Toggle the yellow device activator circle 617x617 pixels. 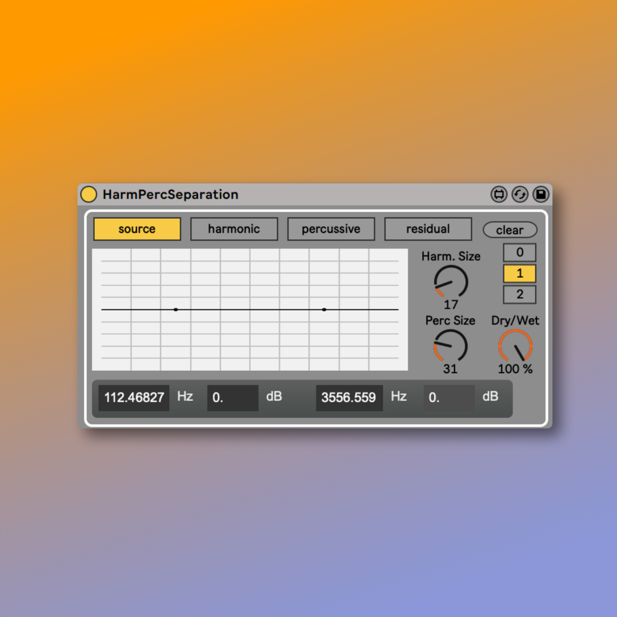tap(89, 195)
